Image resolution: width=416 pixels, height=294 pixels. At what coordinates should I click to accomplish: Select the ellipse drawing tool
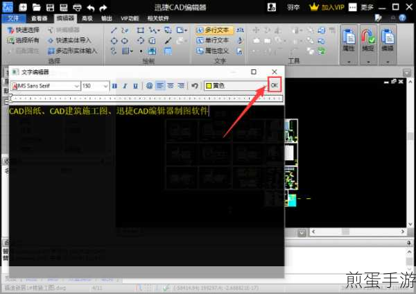pyautogui.click(x=124, y=41)
